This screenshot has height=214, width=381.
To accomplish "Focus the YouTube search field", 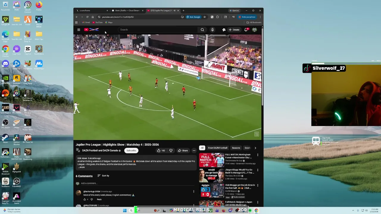I will (x=158, y=30).
